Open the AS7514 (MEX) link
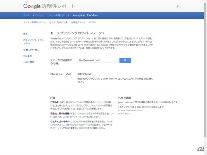This screenshot has height=155, width=207. [124, 114]
